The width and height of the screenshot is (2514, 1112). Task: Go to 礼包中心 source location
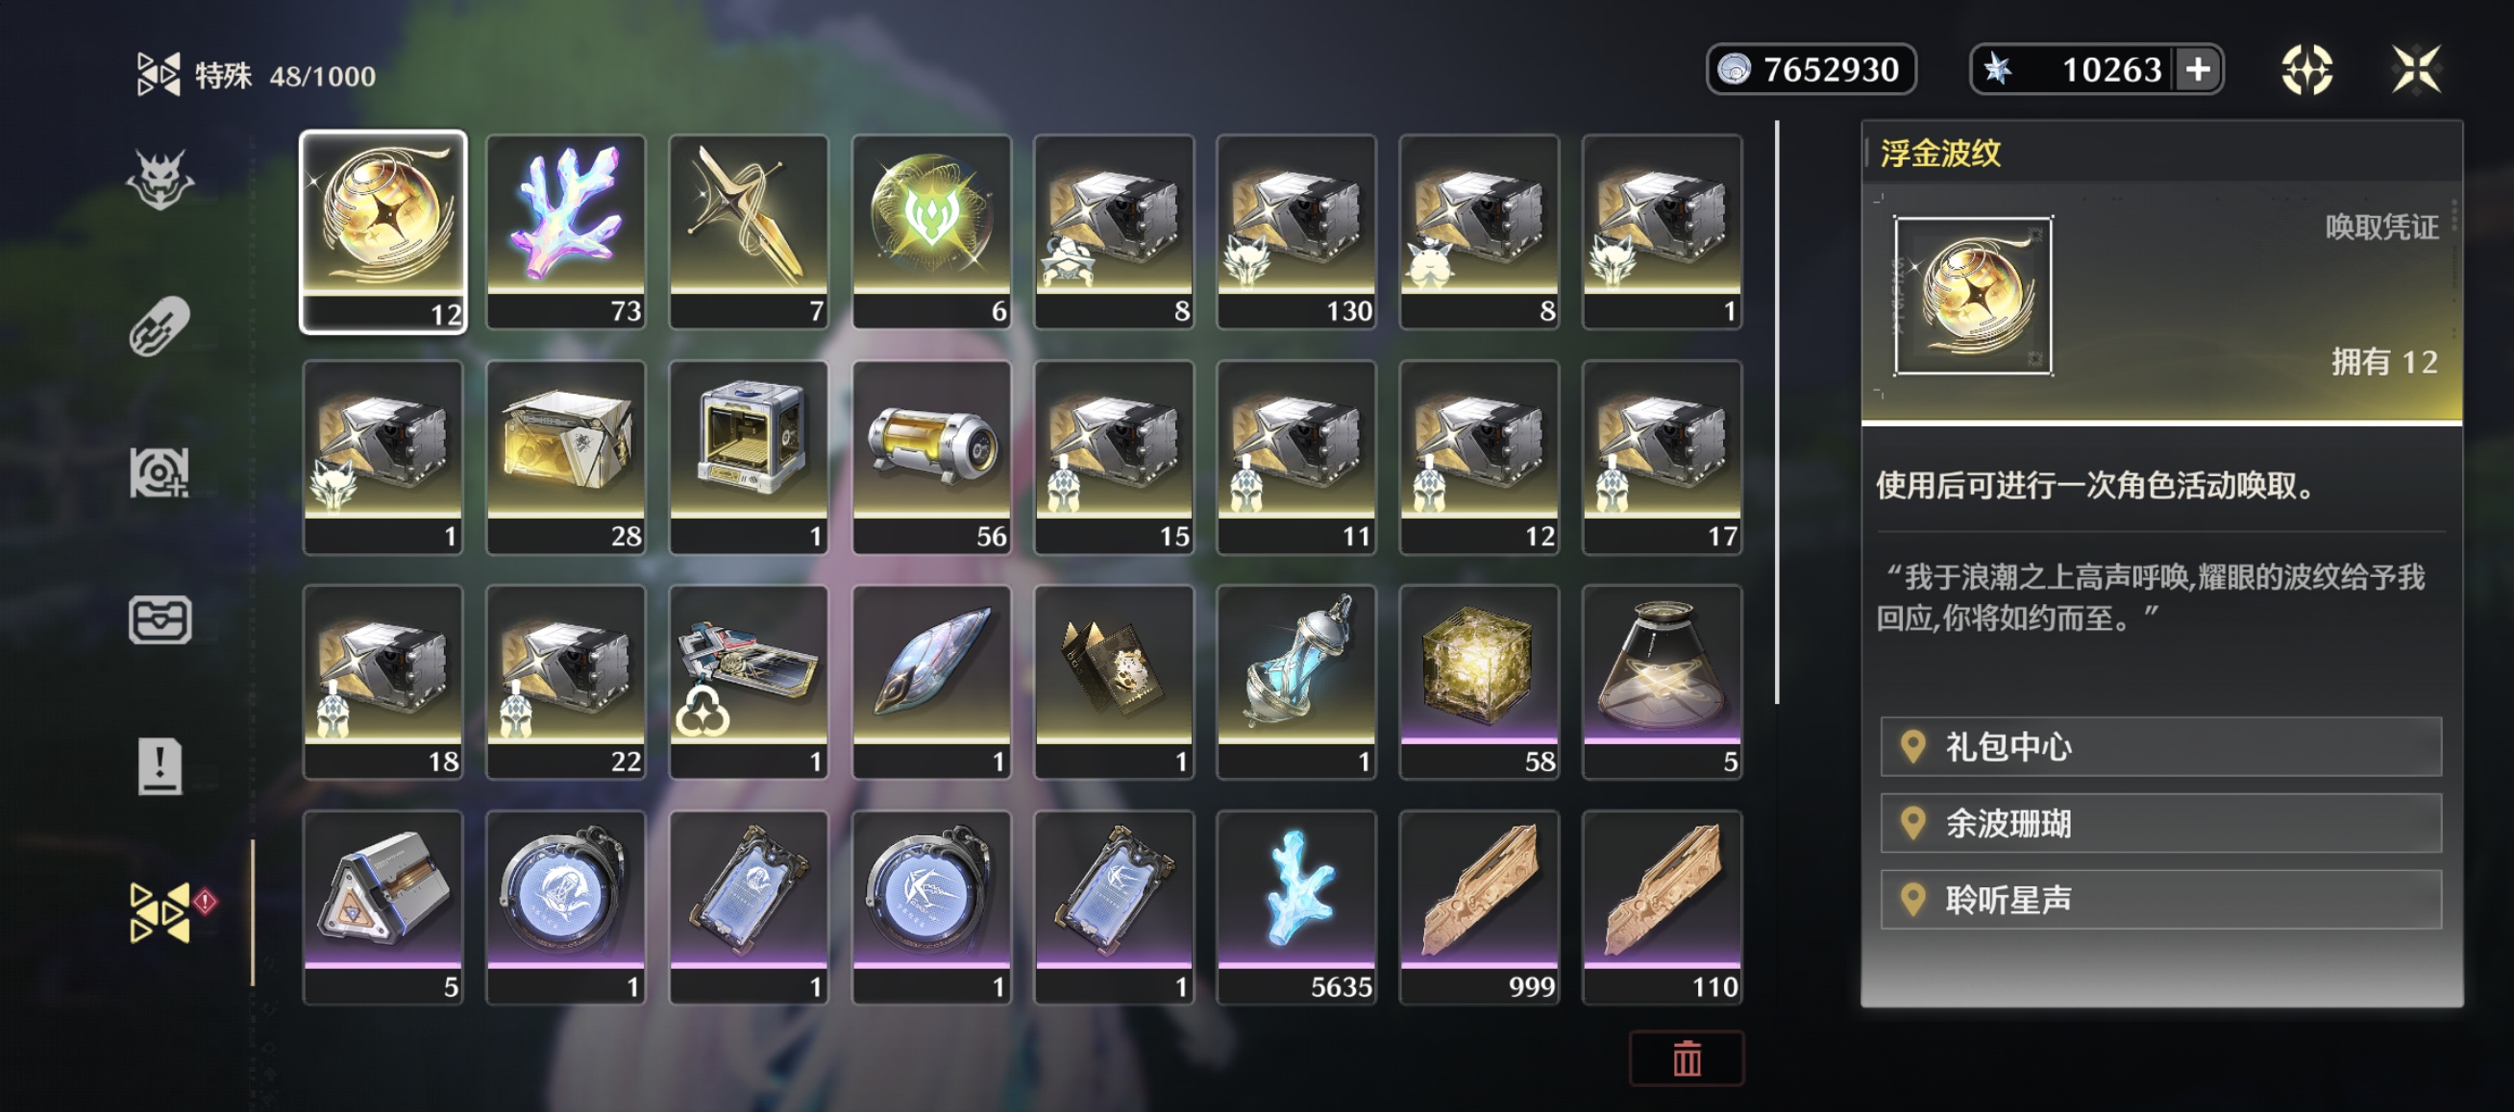(2160, 747)
